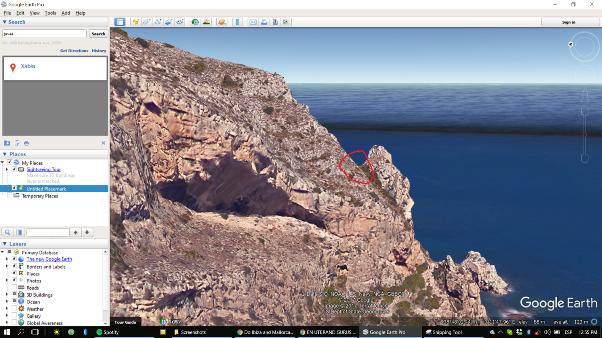Screen dimensions: 602x338
Task: Expand the Sightseeing Tour folder
Action: 7,169
